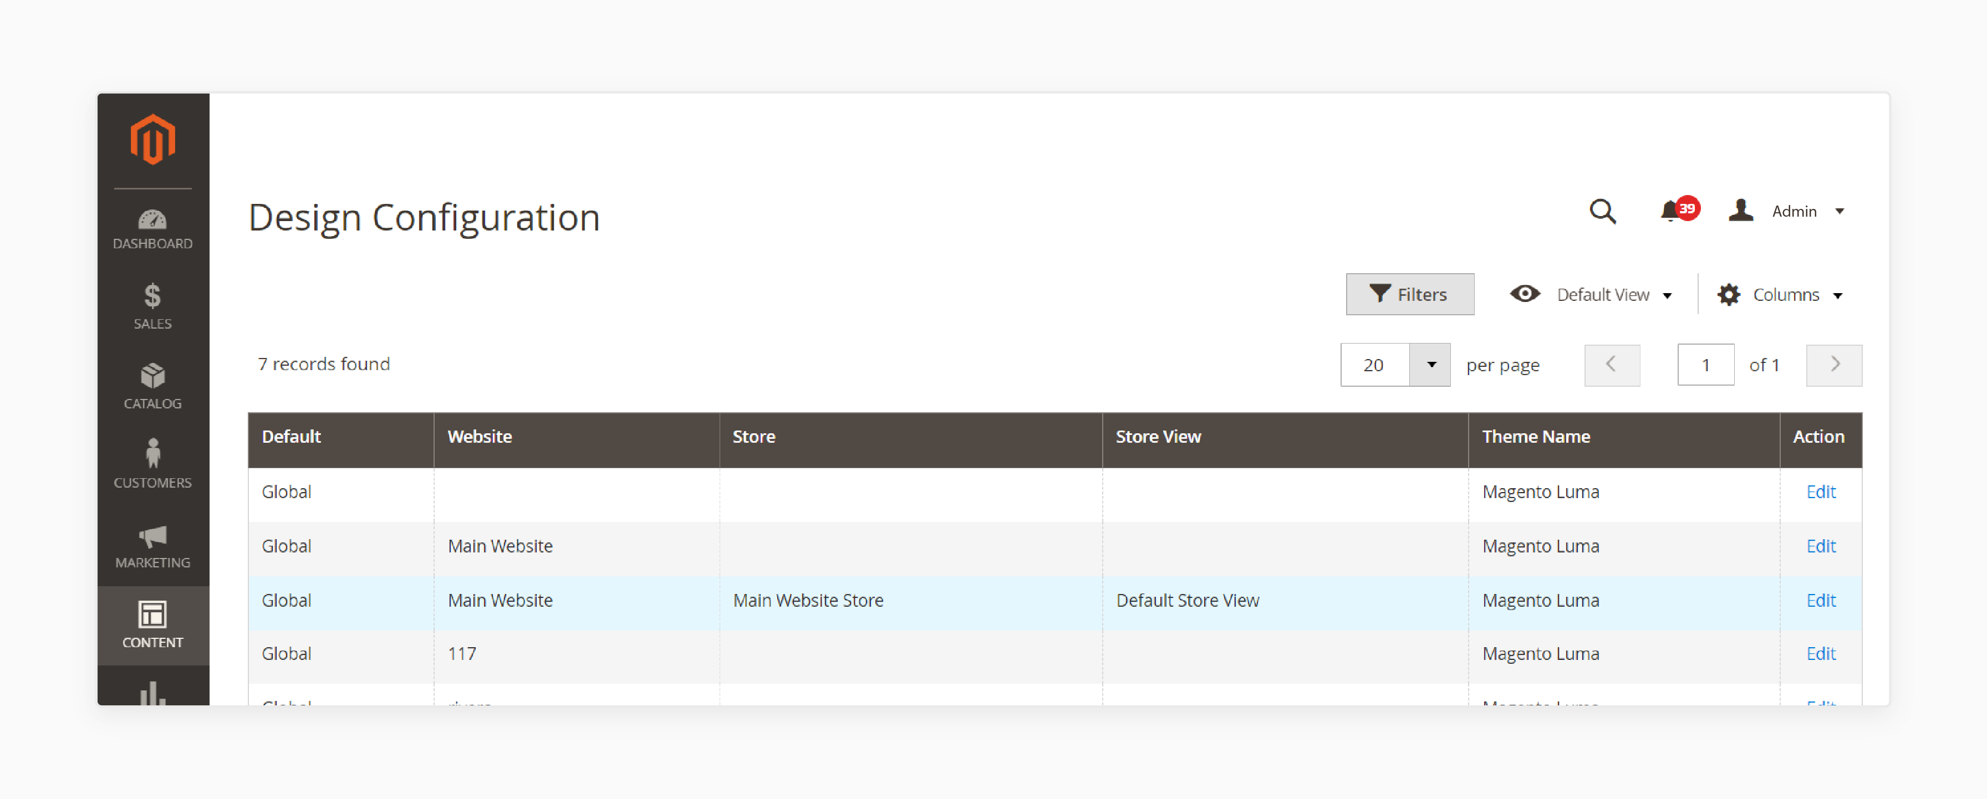Image resolution: width=1987 pixels, height=799 pixels.
Task: Click the current page number field
Action: (x=1705, y=365)
